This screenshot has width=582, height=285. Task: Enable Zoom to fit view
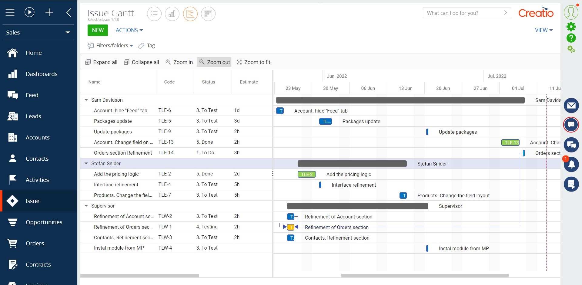[x=253, y=62]
